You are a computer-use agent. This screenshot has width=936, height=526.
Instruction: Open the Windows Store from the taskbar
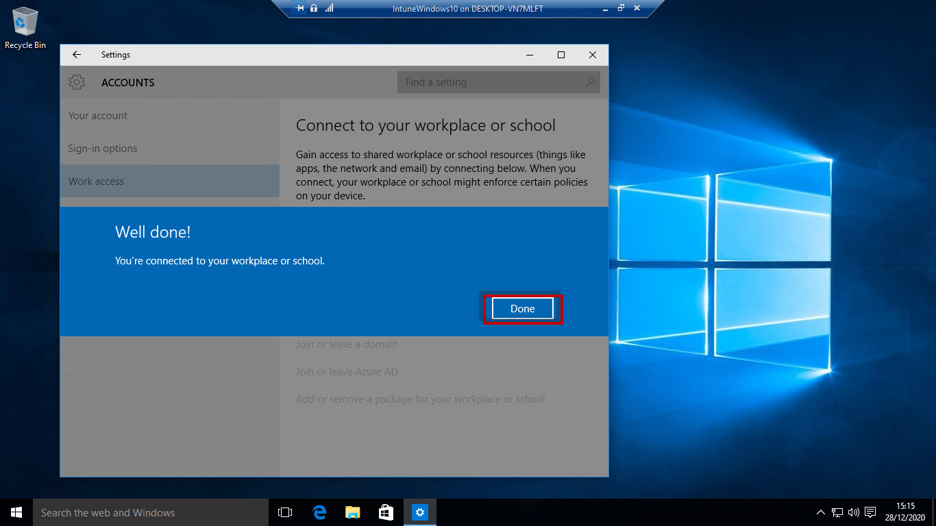point(386,512)
